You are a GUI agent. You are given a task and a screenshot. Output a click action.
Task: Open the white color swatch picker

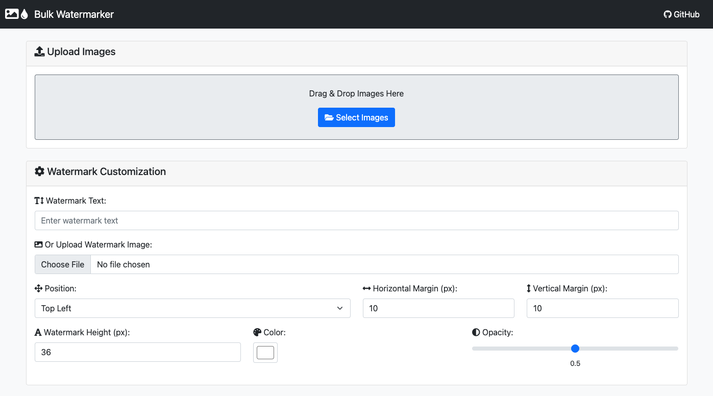[x=265, y=353]
